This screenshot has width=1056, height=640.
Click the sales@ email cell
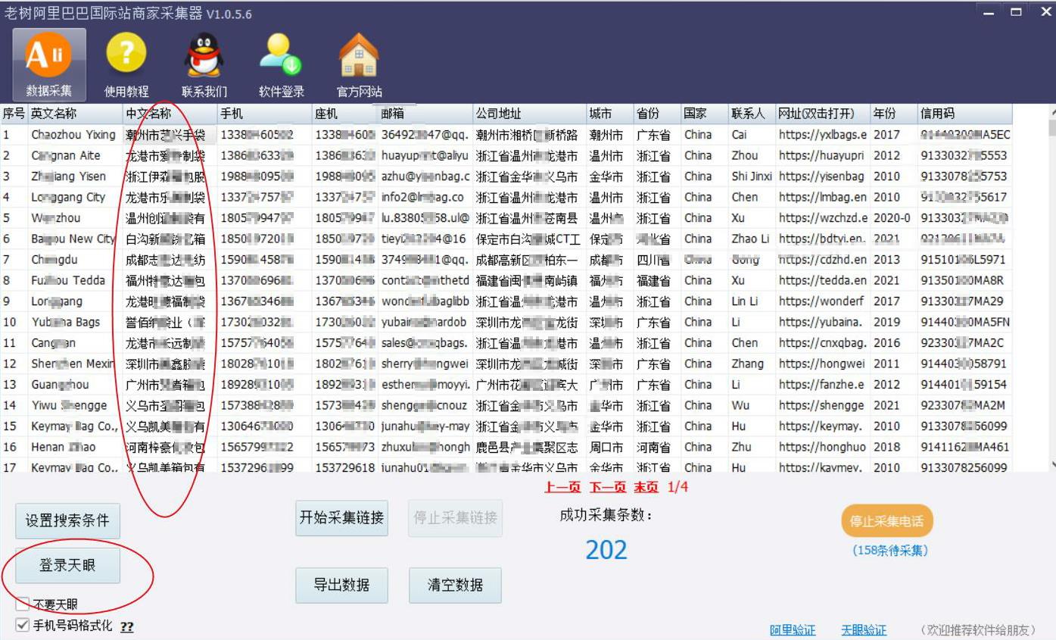[x=425, y=343]
